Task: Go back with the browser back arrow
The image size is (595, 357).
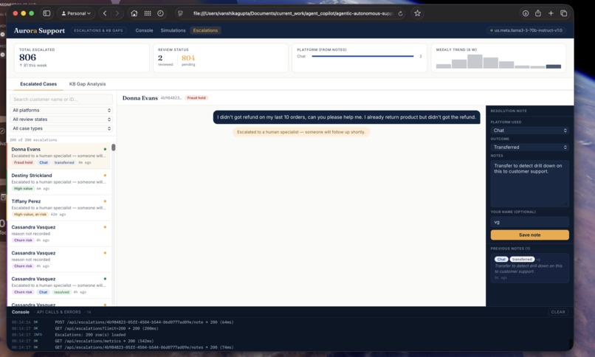Action: click(105, 13)
